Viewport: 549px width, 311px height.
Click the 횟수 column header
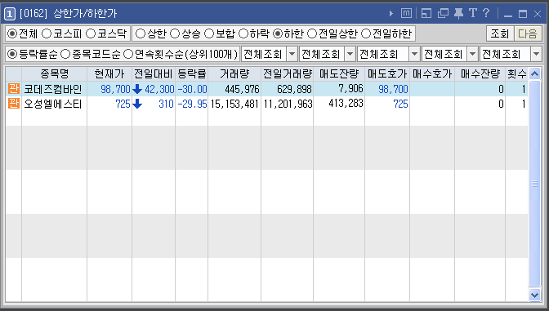click(517, 73)
